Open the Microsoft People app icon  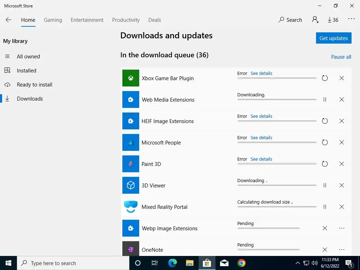coord(131,142)
